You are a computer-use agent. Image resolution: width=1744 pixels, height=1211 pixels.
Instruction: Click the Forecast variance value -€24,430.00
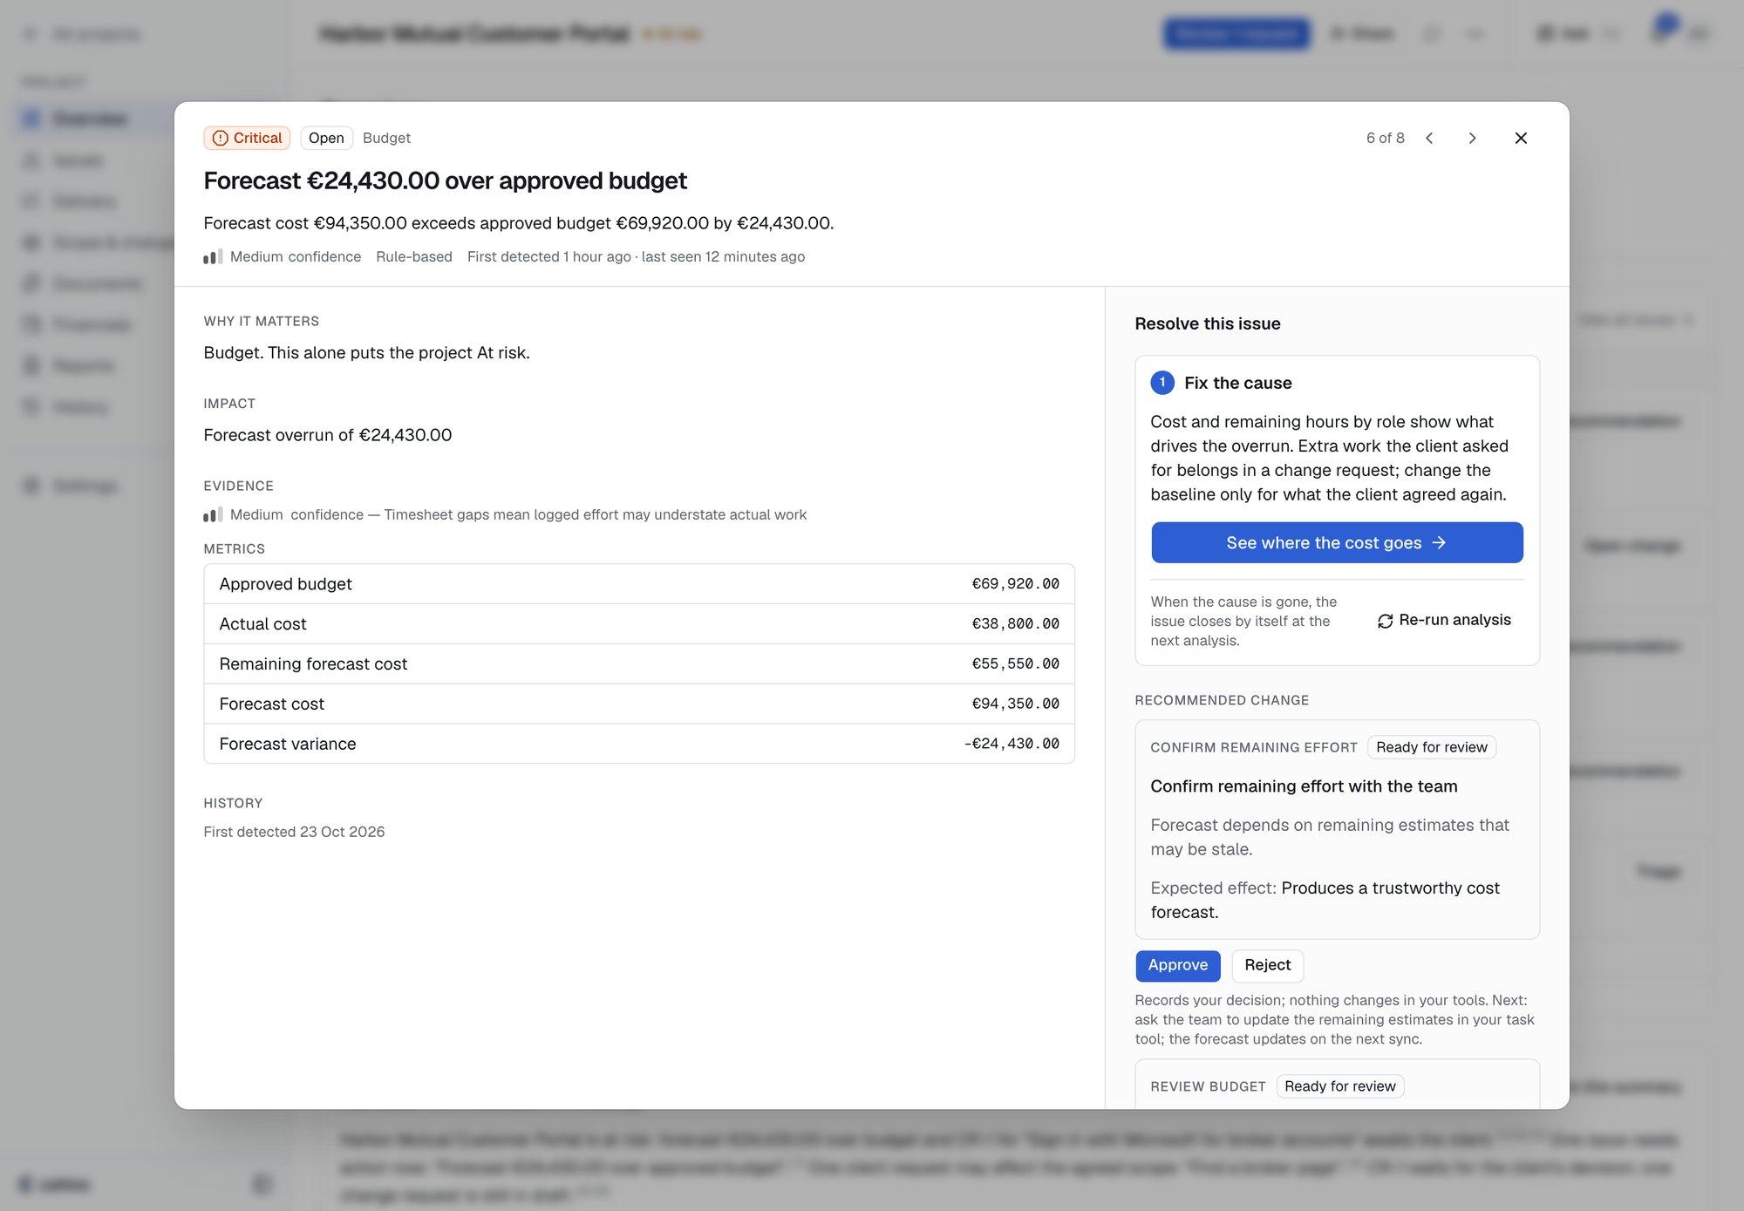click(1012, 744)
